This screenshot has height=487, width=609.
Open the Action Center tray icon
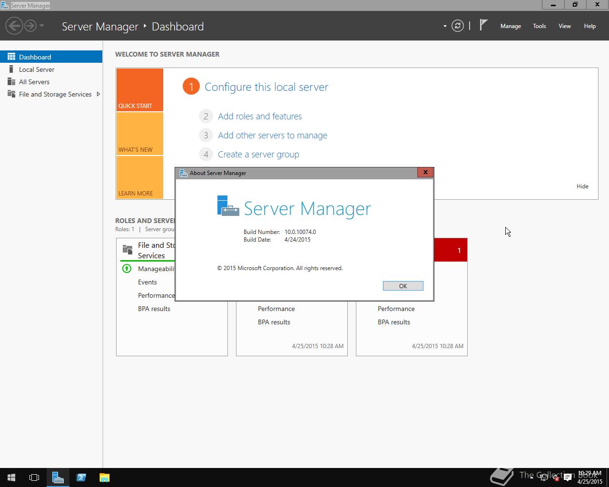coord(567,477)
